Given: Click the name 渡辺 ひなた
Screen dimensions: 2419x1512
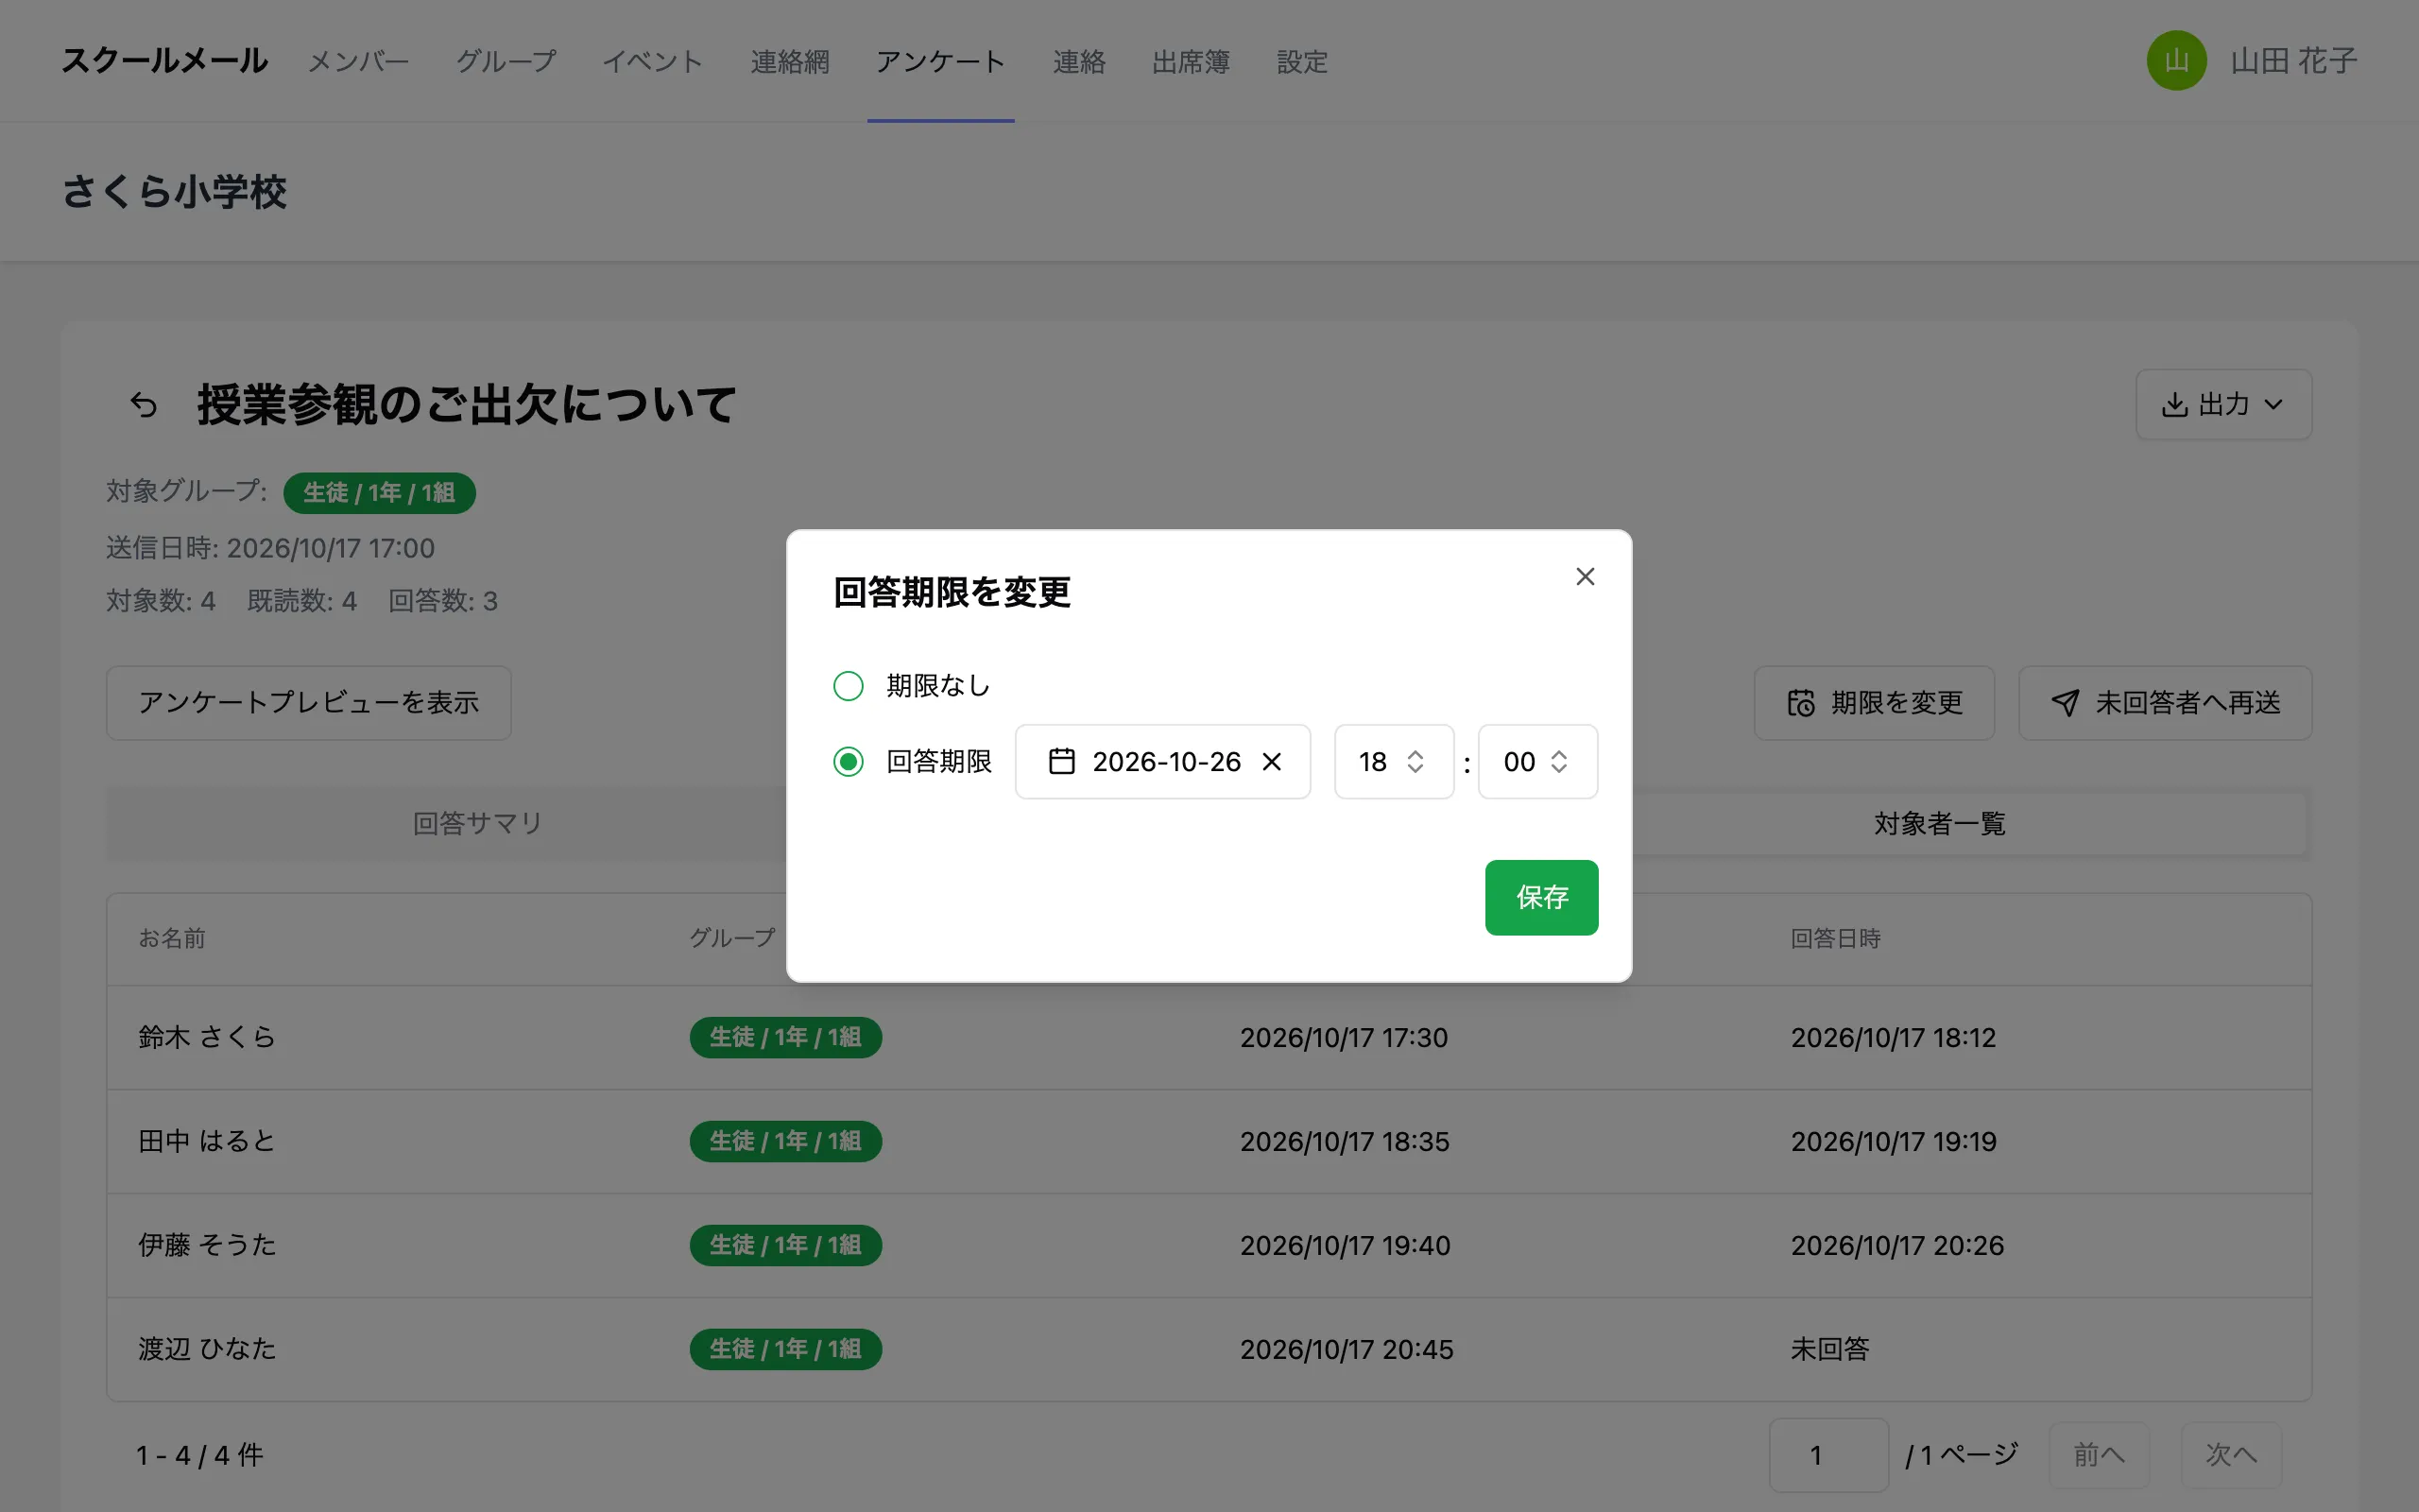Looking at the screenshot, I should click(x=207, y=1349).
